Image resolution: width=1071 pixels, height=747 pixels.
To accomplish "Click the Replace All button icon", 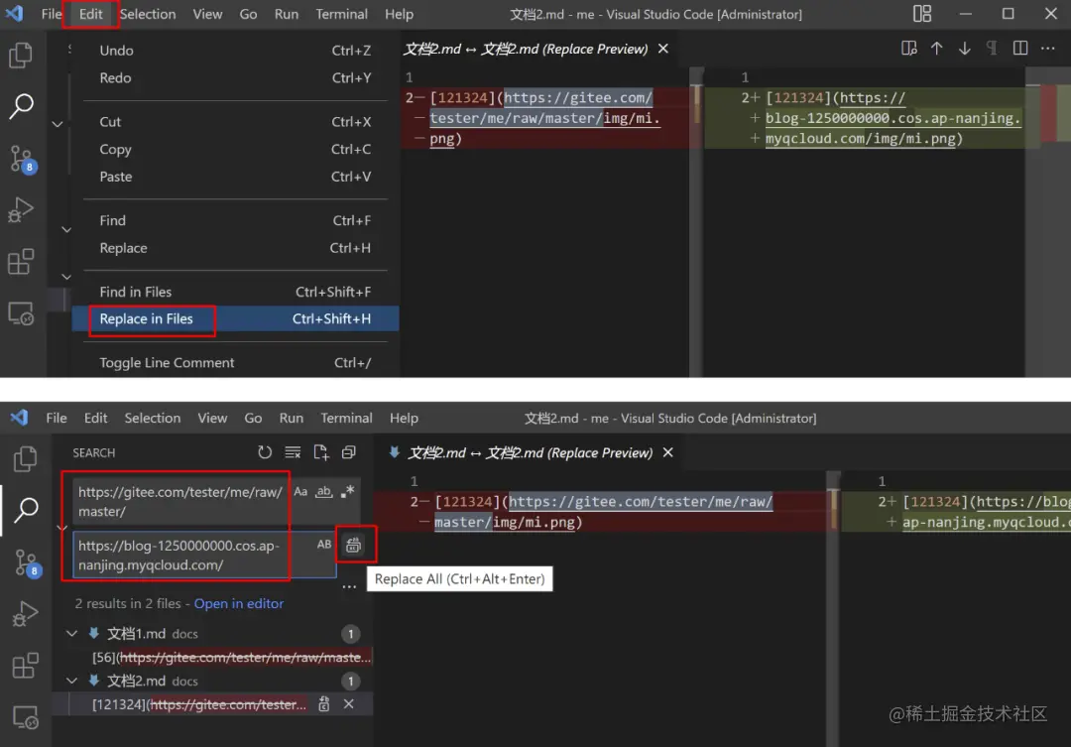I will point(353,545).
